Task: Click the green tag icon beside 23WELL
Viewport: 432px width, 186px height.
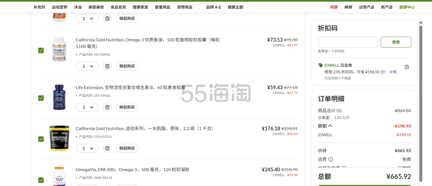Action: (320, 65)
